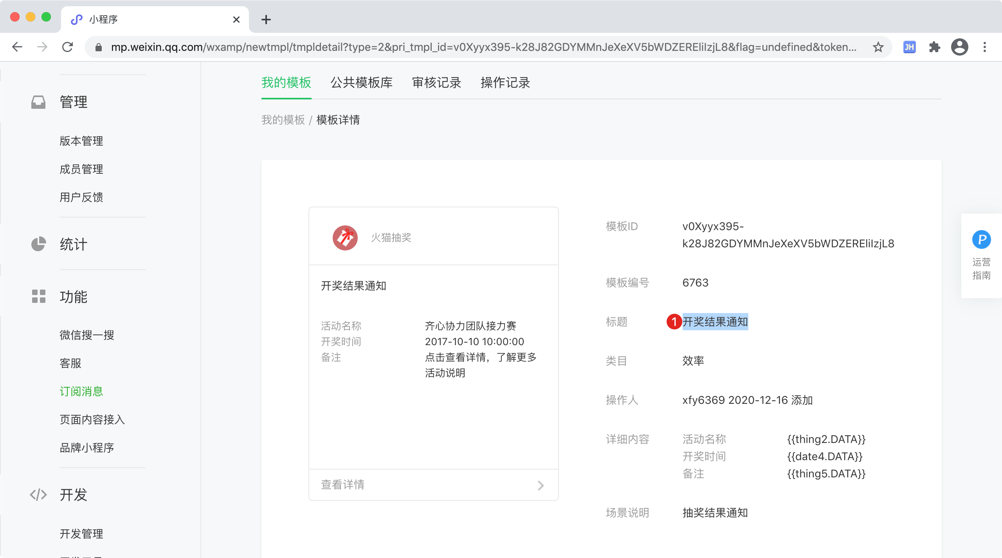Open the JH browser extension
Viewport: 1002px width, 558px height.
pyautogui.click(x=909, y=47)
